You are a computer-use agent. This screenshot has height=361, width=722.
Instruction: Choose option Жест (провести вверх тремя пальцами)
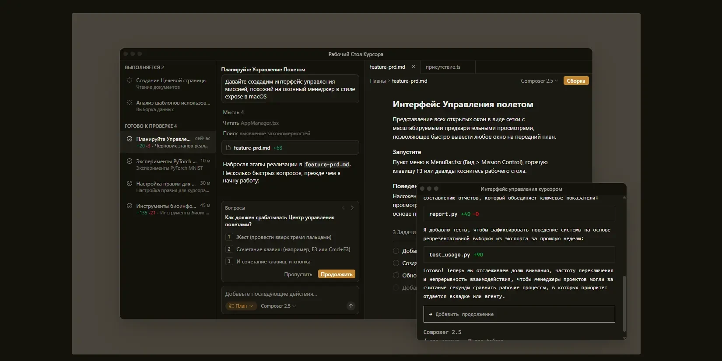tap(290, 237)
